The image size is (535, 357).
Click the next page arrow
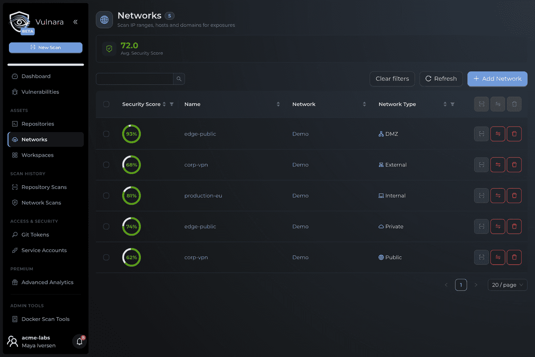pyautogui.click(x=476, y=285)
